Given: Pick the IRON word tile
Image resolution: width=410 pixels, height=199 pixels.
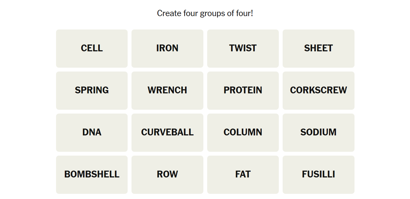Looking at the screenshot, I should (167, 48).
